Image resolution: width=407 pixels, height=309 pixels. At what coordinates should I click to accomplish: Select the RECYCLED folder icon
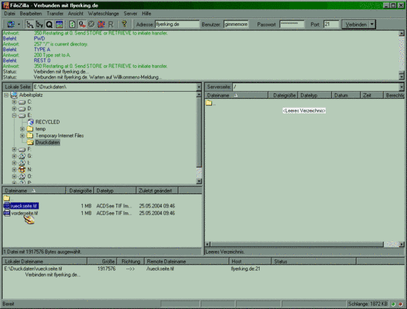(30, 122)
